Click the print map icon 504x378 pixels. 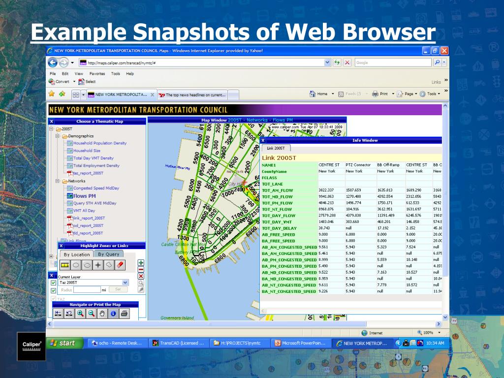125,314
